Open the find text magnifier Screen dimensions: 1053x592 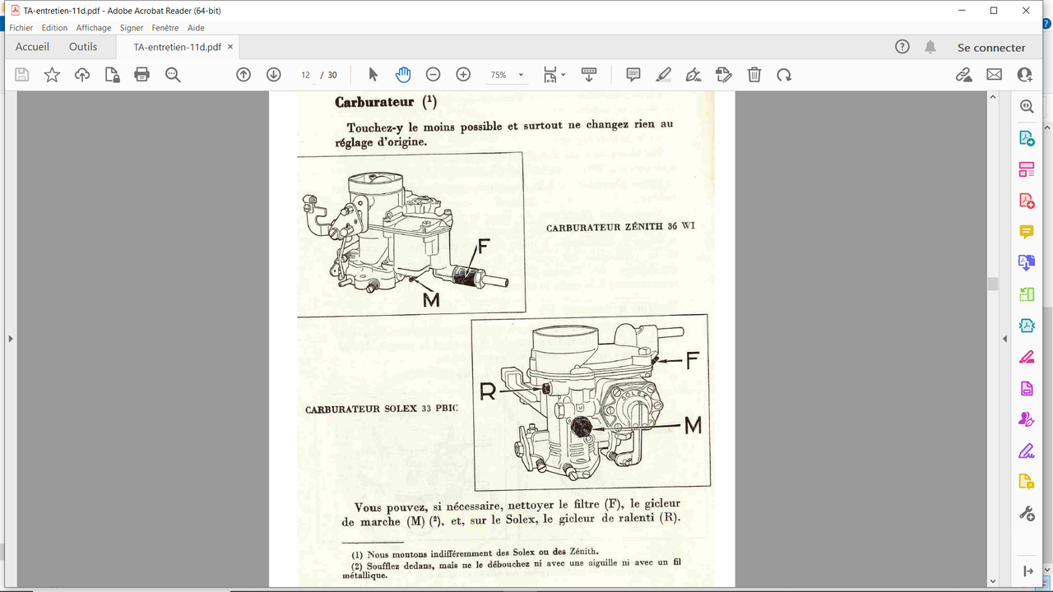tap(173, 75)
